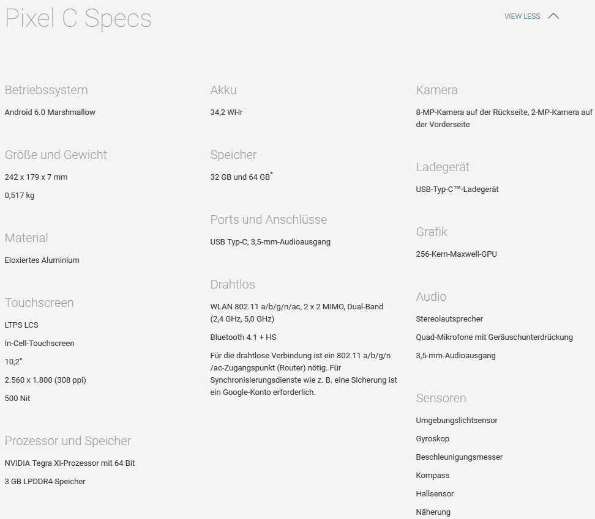Screen dimensions: 595x519
Task: Click the Größe und Gewicht heading
Action: (x=56, y=155)
